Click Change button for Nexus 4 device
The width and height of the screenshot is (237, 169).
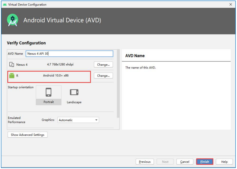tap(103, 65)
